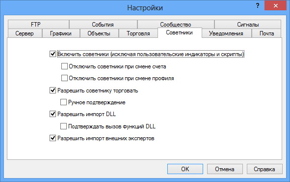Enable Отключить советники при смене профиля
The image size is (290, 182).
click(x=64, y=78)
